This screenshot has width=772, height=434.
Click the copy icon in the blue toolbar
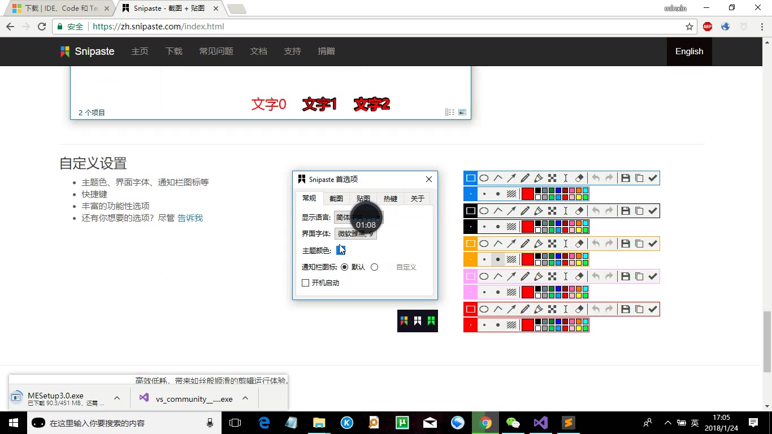click(639, 178)
